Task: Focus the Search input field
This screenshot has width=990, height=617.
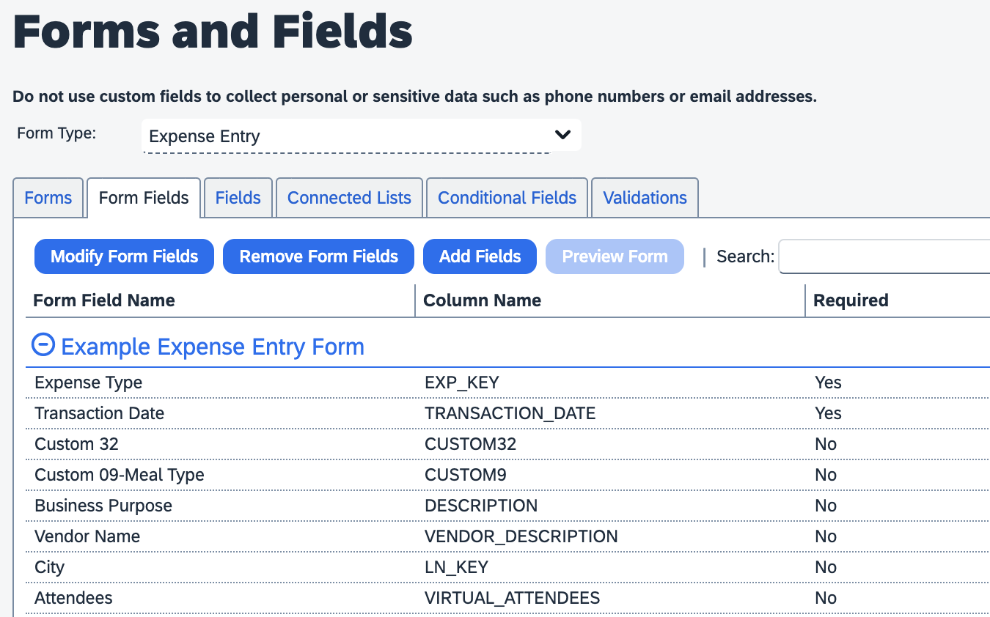Action: tap(884, 256)
